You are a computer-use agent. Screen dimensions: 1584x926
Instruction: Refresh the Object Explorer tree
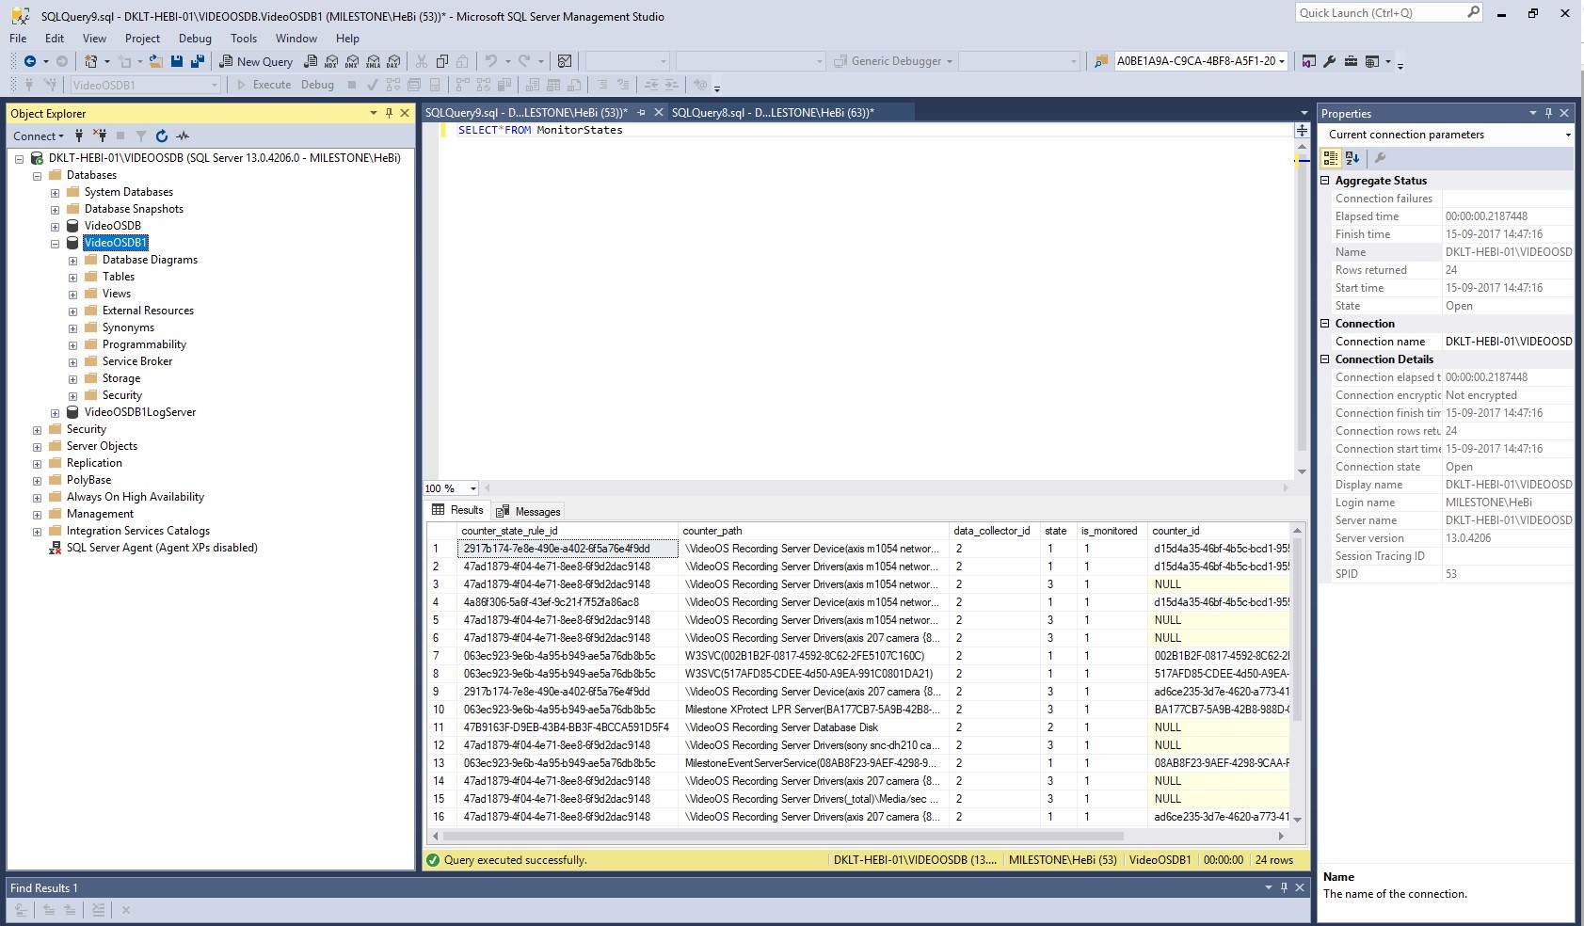(x=162, y=136)
